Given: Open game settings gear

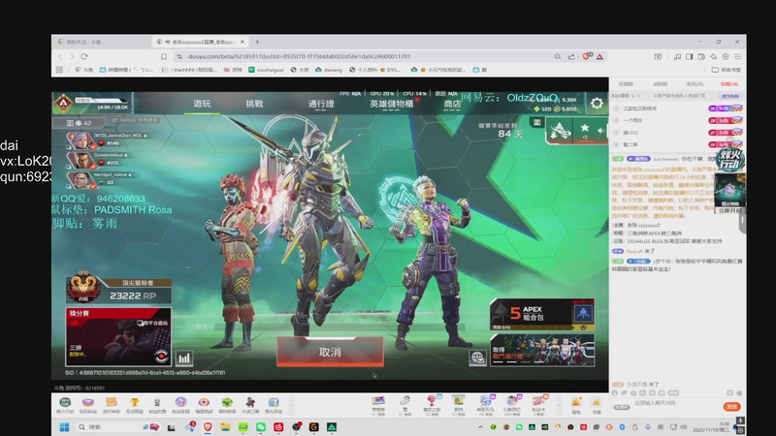Looking at the screenshot, I should point(597,103).
